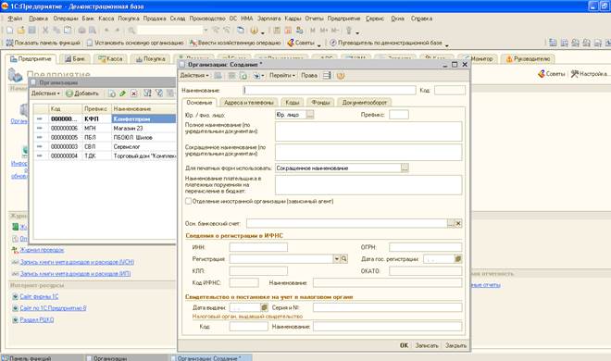This screenshot has width=611, height=361.
Task: Open the Файл menu
Action: pos(15,19)
